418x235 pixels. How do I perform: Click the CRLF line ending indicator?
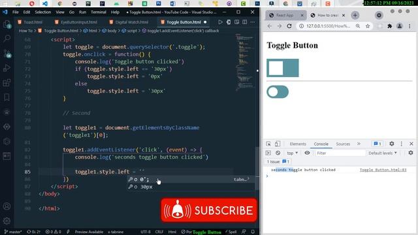point(159,232)
